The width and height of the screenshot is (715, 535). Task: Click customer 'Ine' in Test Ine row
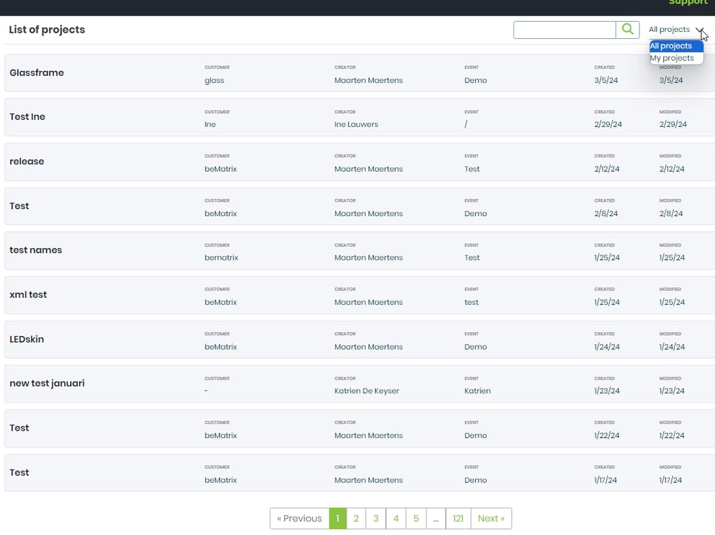coord(210,124)
